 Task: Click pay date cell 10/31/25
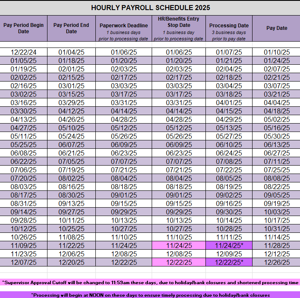pyautogui.click(x=276, y=229)
